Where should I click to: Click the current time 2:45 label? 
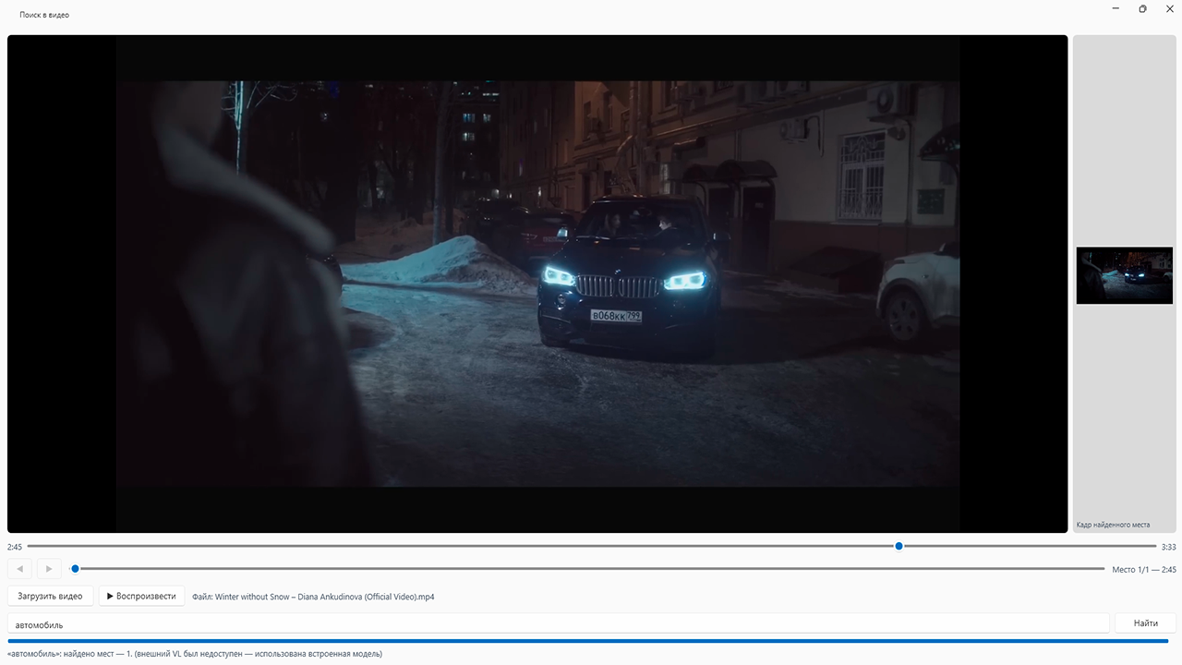(15, 547)
